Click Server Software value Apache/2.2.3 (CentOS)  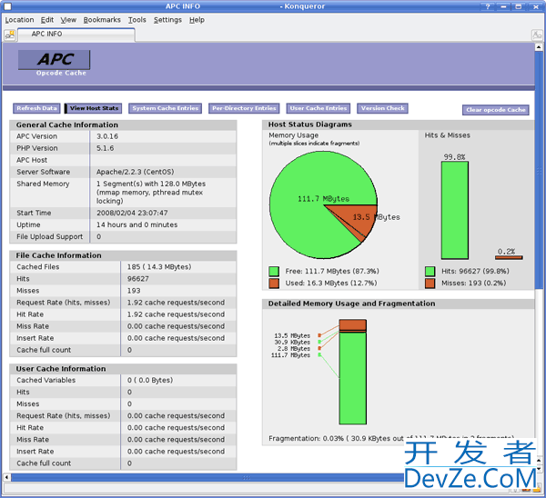point(135,172)
